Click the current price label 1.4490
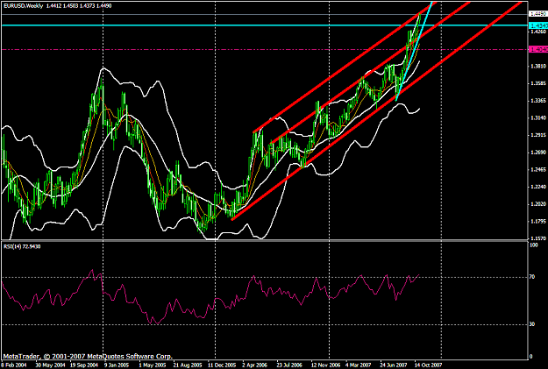This screenshot has height=369, width=548. coord(538,14)
